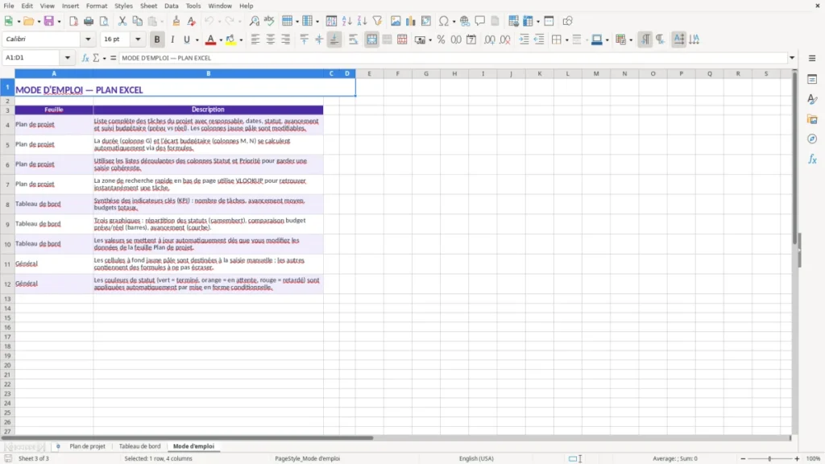Switch to Tableau de bord sheet tab
This screenshot has width=825, height=464.
[x=140, y=446]
